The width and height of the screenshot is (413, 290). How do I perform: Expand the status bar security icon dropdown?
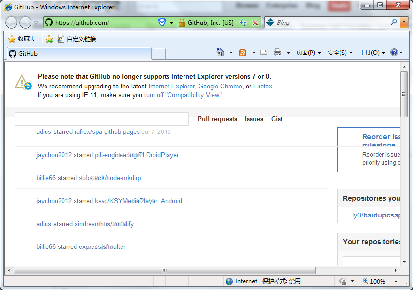click(352, 282)
